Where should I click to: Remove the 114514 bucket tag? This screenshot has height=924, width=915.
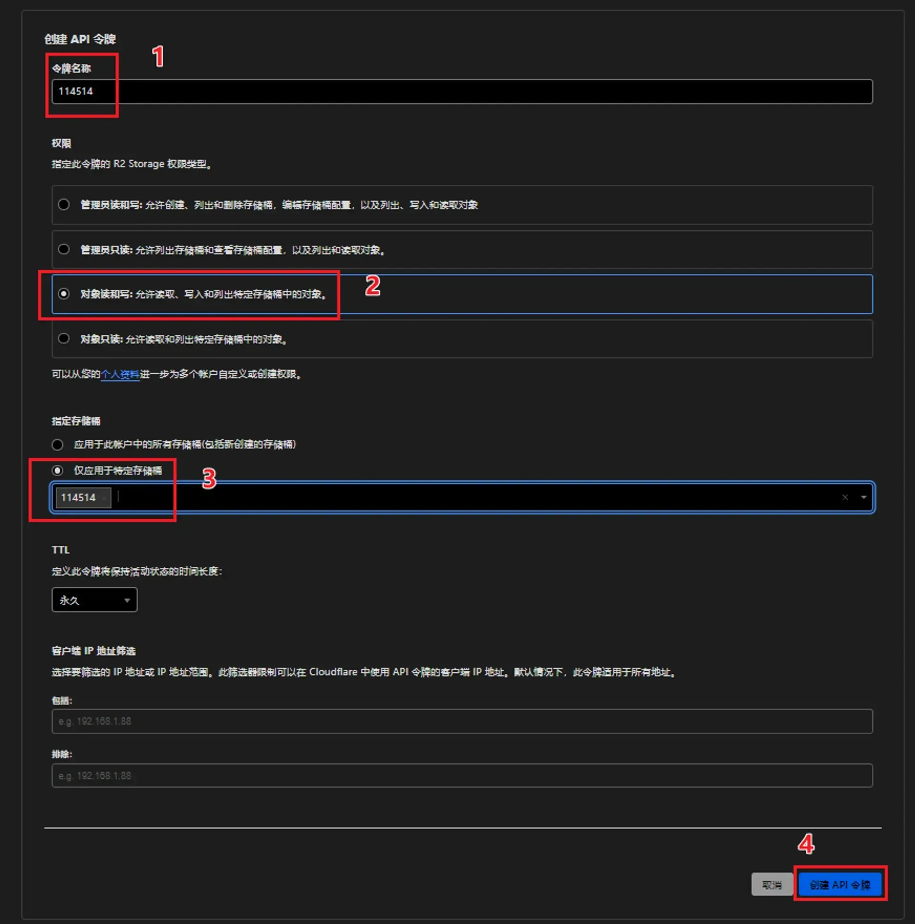pyautogui.click(x=104, y=498)
